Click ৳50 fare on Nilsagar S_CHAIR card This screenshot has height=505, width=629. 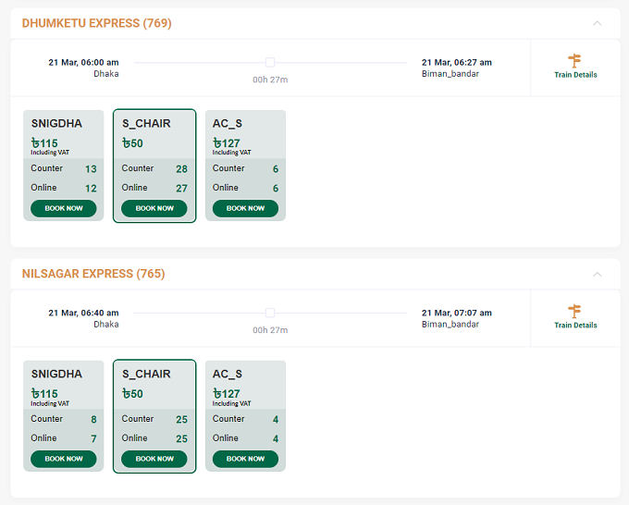(132, 393)
